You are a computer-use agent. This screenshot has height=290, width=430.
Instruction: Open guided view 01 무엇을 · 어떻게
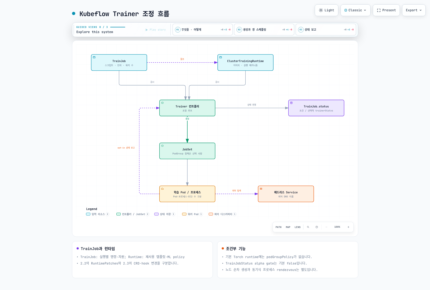click(x=203, y=30)
